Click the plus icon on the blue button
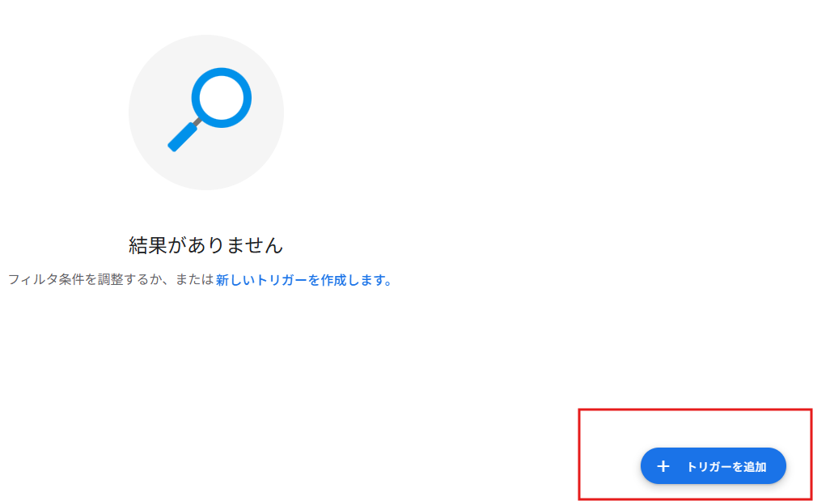The width and height of the screenshot is (813, 501). click(663, 466)
